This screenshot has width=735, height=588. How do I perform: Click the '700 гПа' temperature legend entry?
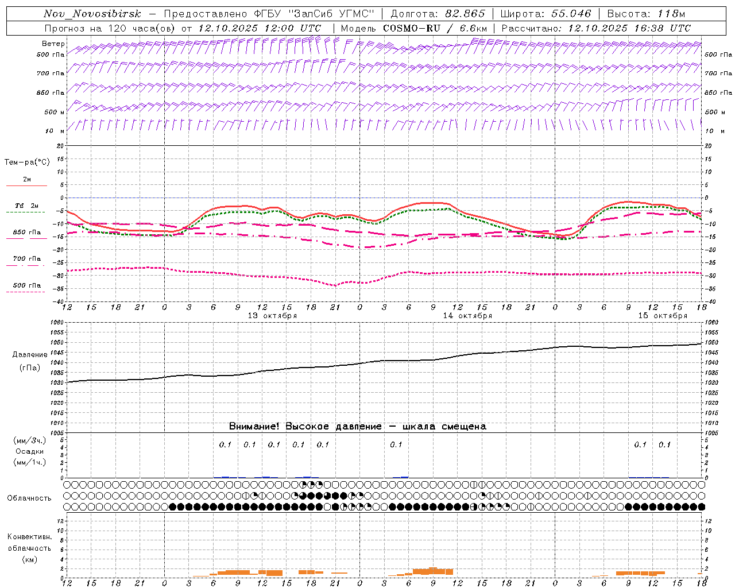(x=27, y=259)
